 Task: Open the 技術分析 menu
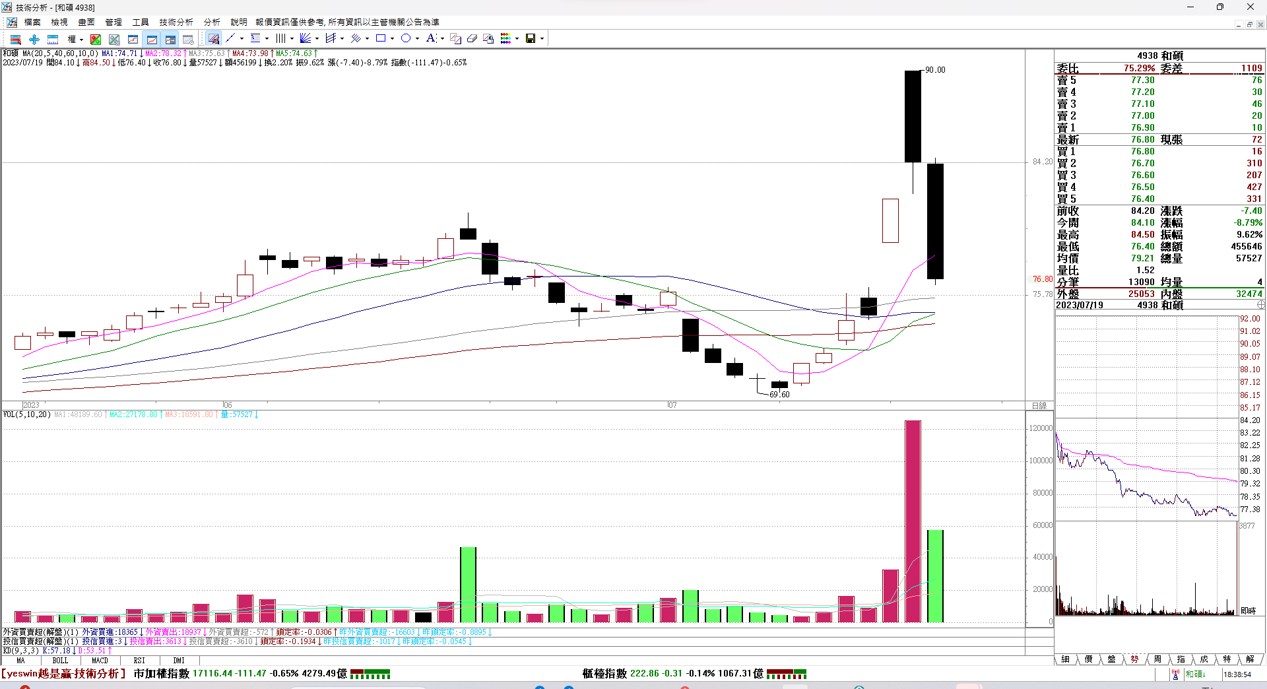click(x=176, y=22)
